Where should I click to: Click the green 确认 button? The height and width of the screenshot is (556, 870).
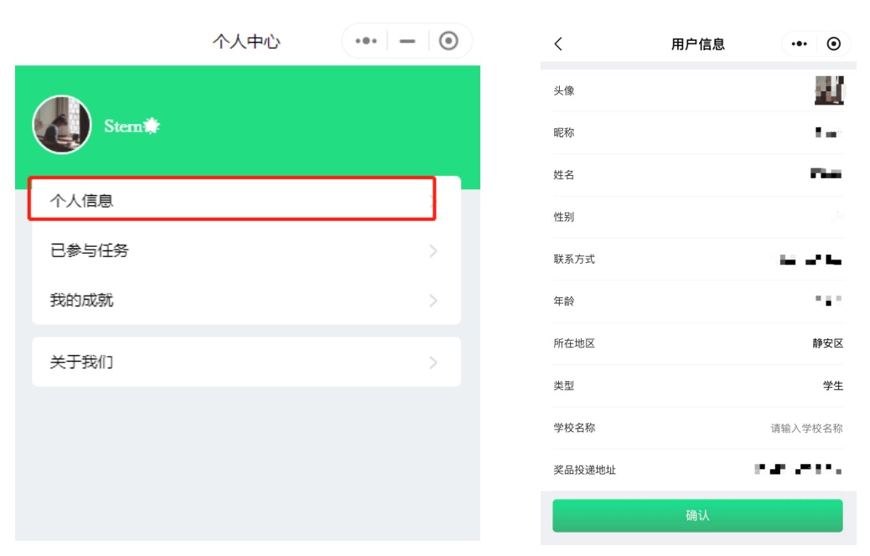697,516
